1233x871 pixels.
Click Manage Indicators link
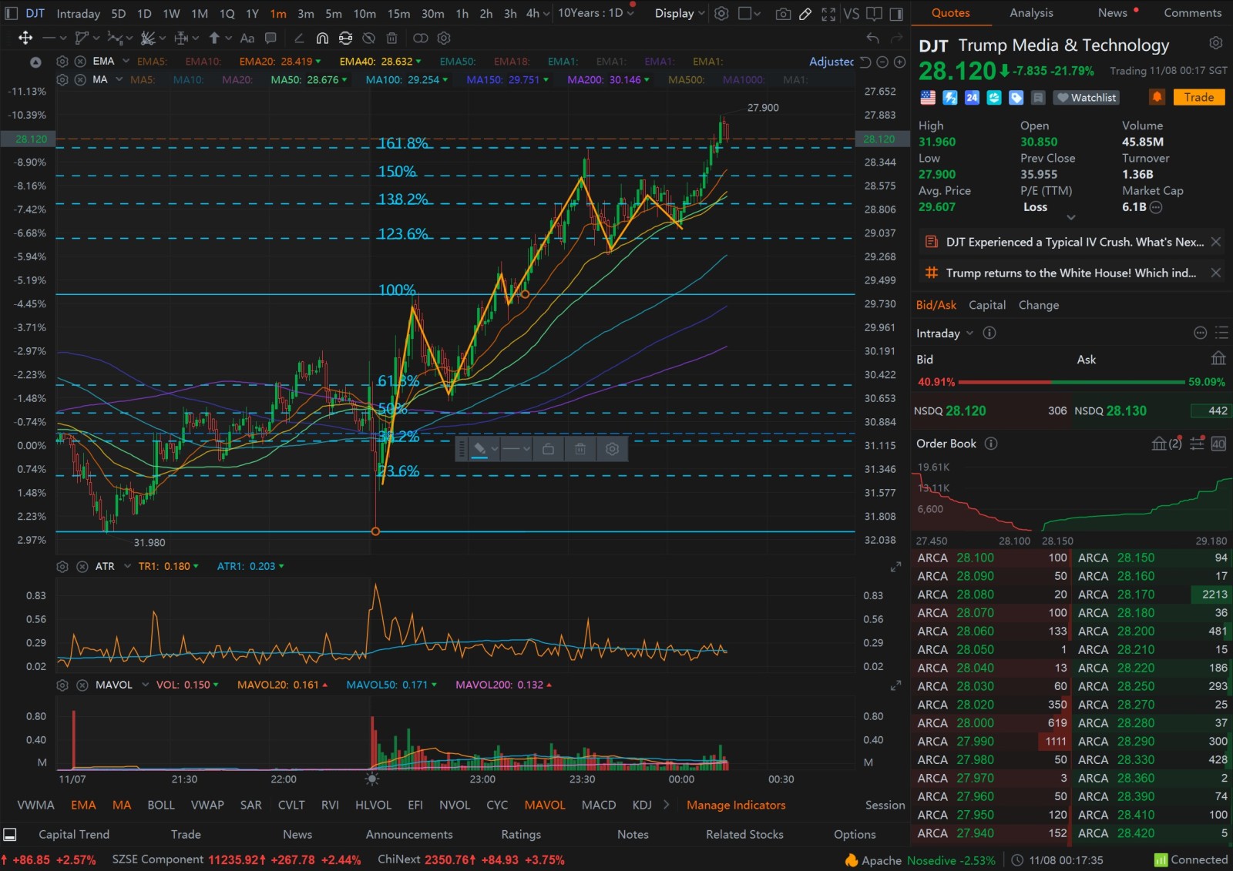[x=736, y=805]
